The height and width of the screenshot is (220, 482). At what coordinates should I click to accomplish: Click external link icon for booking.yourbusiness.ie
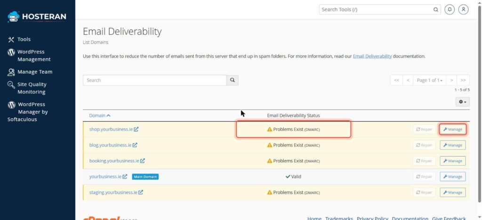142,161
